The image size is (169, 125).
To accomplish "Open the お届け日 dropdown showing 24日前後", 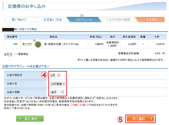I will click(x=58, y=84).
